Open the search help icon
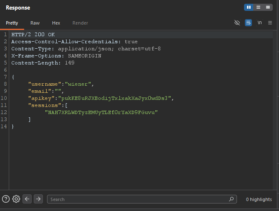279x211 pixels. pyautogui.click(x=6, y=199)
